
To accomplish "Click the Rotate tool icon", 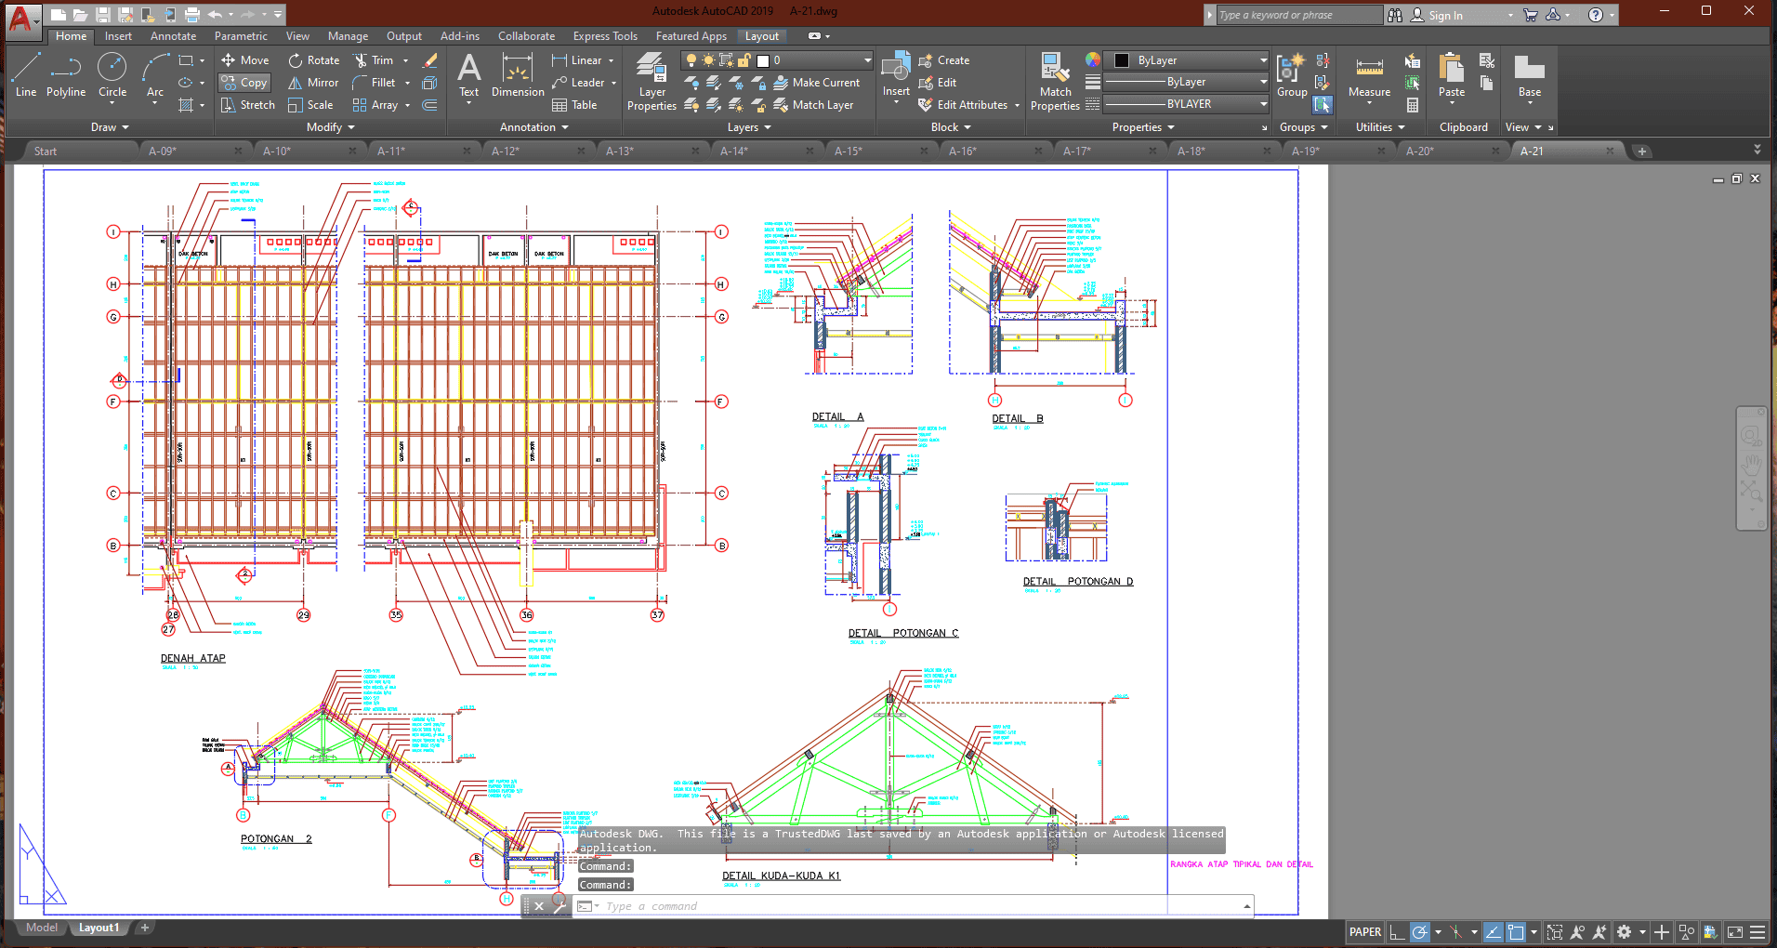I will pyautogui.click(x=296, y=60).
